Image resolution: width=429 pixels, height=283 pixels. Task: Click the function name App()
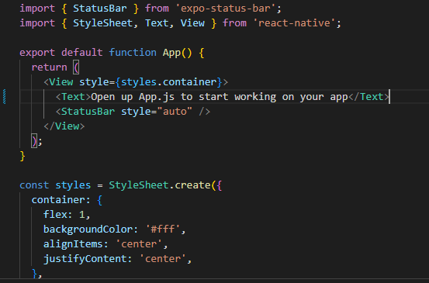pyautogui.click(x=178, y=53)
